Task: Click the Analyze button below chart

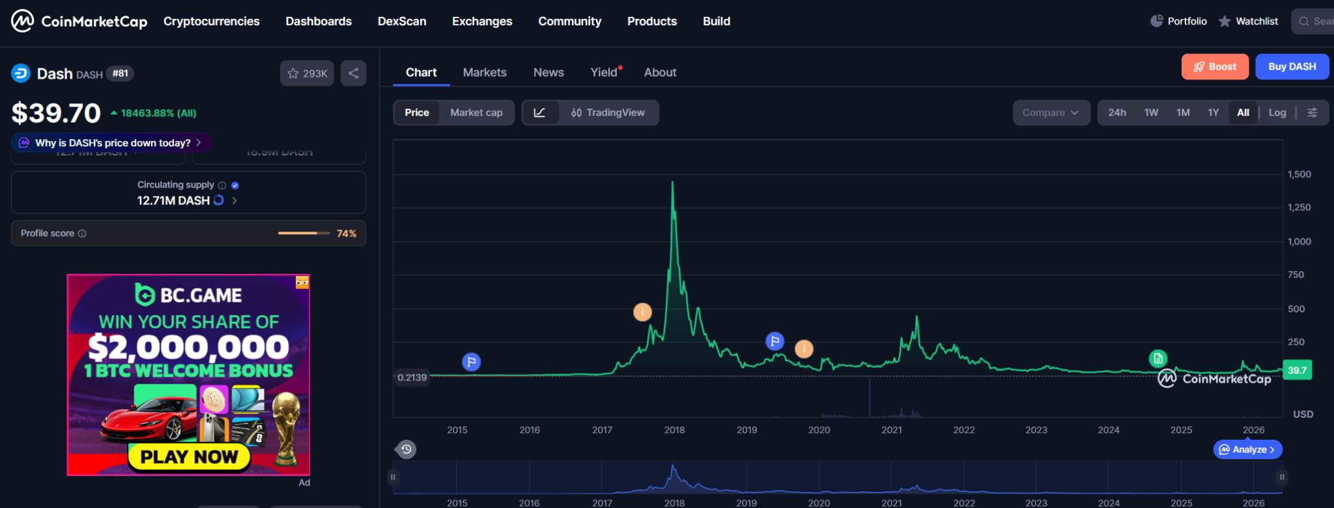Action: click(1247, 449)
